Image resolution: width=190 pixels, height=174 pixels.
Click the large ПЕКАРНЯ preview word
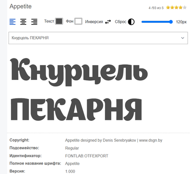(x=76, y=109)
